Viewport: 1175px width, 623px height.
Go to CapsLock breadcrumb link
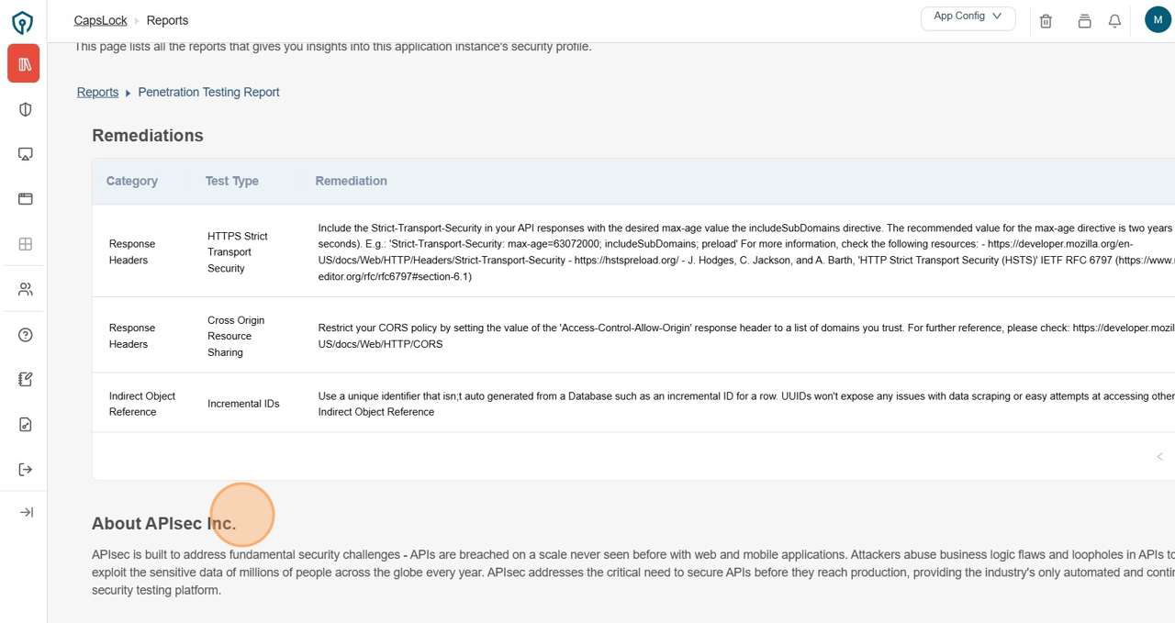tap(101, 20)
